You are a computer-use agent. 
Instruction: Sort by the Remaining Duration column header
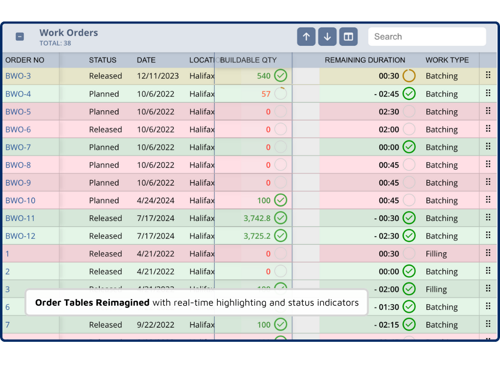365,60
